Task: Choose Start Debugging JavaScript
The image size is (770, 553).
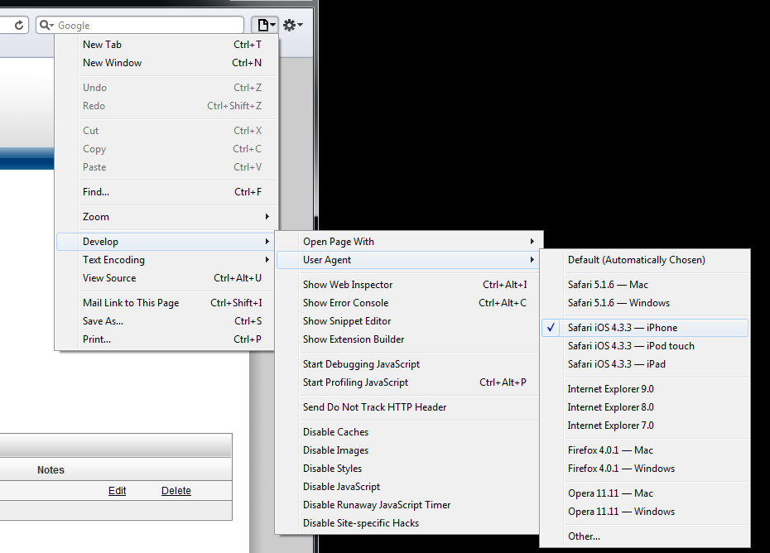Action: click(408, 364)
